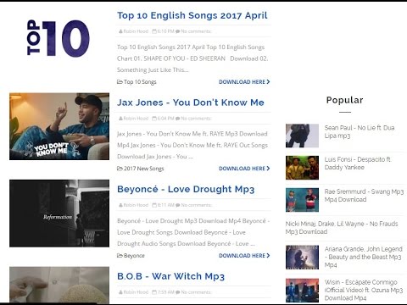Click No comments on Beyoncé post
The image size is (407, 305).
coord(196,205)
